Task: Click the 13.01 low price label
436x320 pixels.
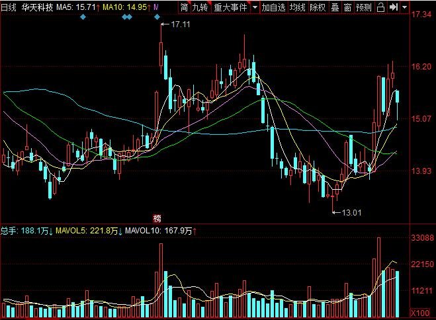Action: (x=351, y=212)
